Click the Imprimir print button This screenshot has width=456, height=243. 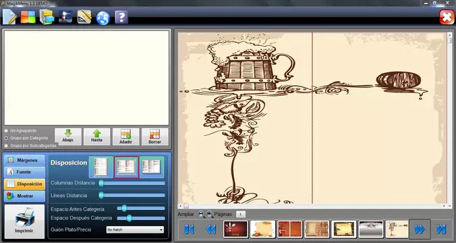24,221
